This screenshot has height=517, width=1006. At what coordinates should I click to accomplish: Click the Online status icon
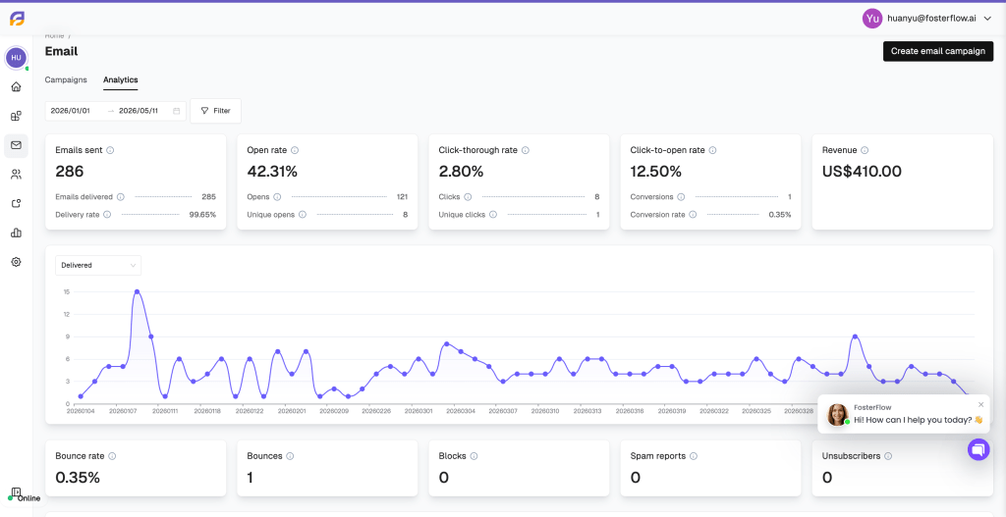coord(16,492)
